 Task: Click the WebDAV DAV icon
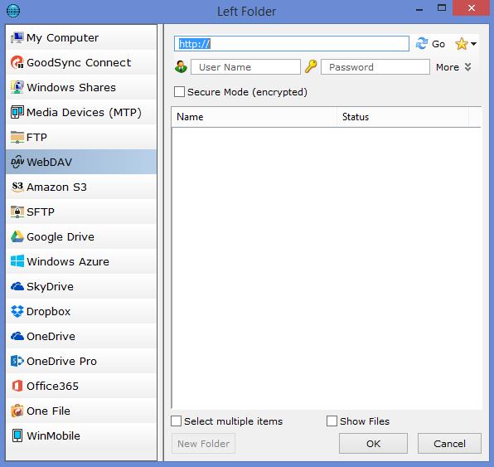[x=17, y=162]
